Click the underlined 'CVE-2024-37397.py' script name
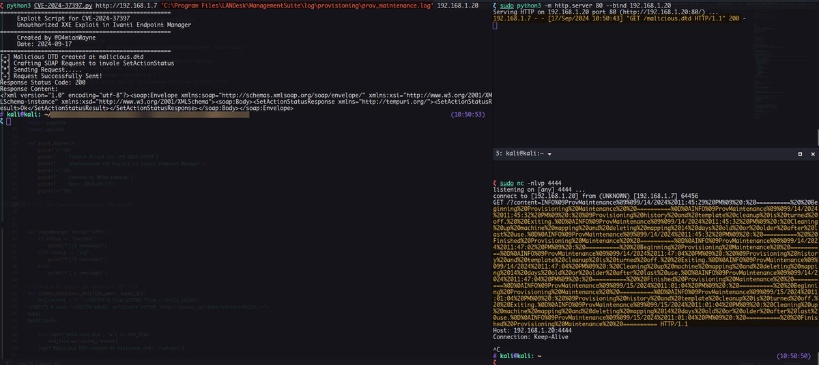 (62, 4)
